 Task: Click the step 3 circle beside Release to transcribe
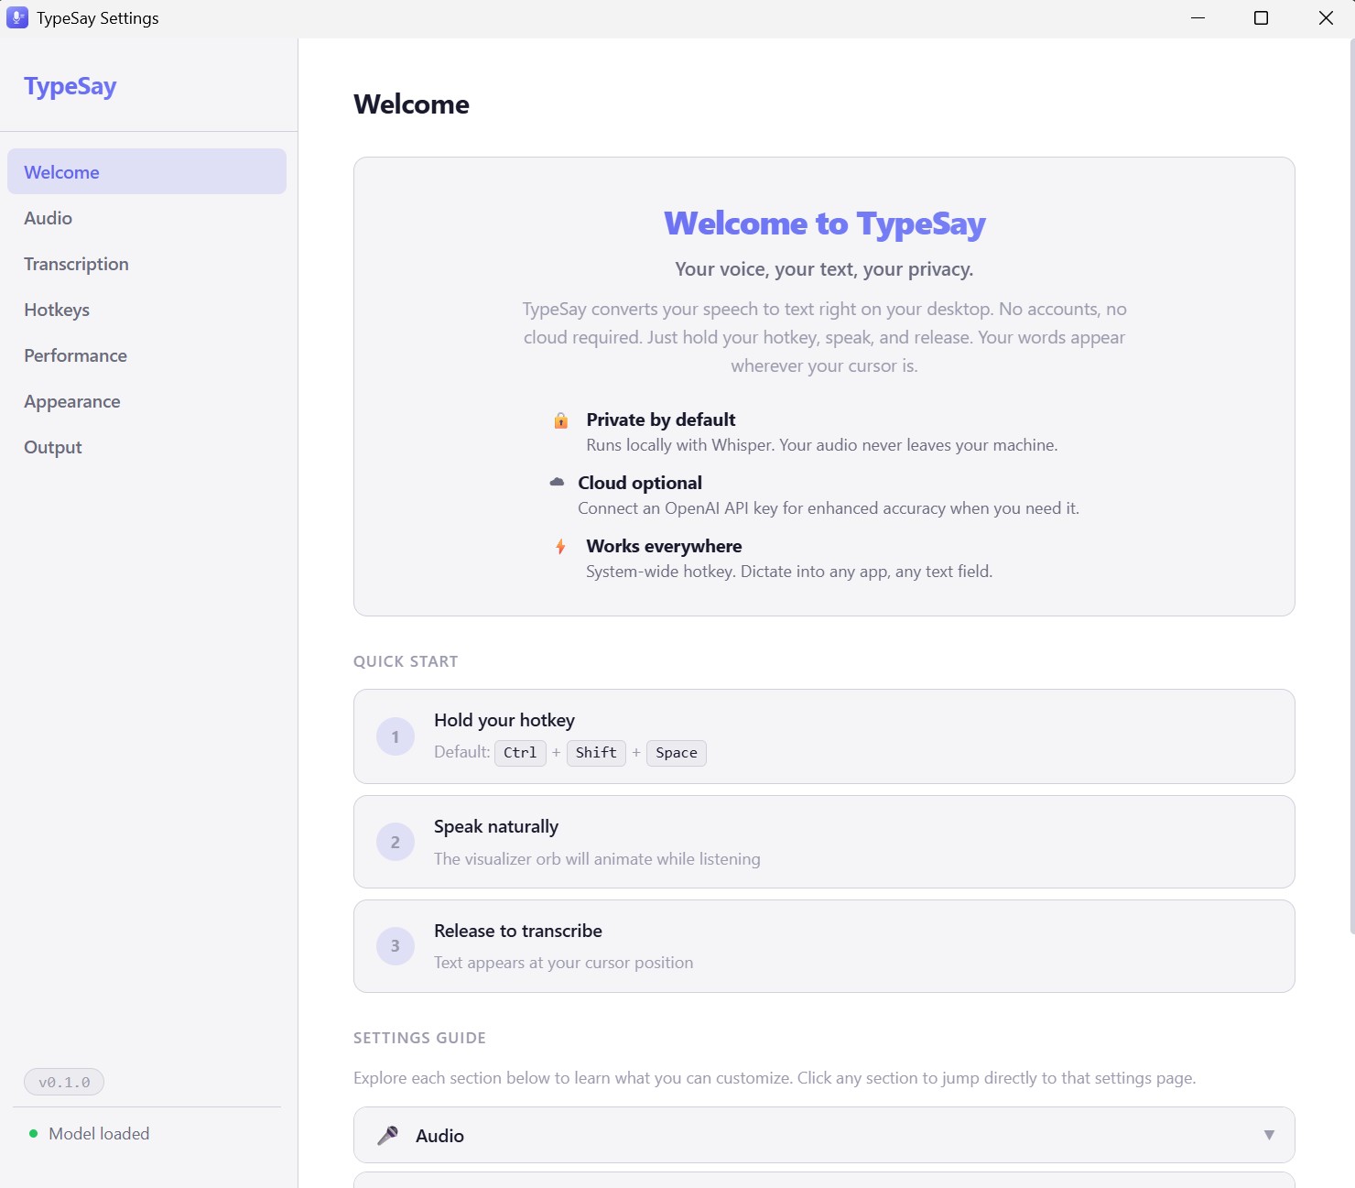coord(395,946)
